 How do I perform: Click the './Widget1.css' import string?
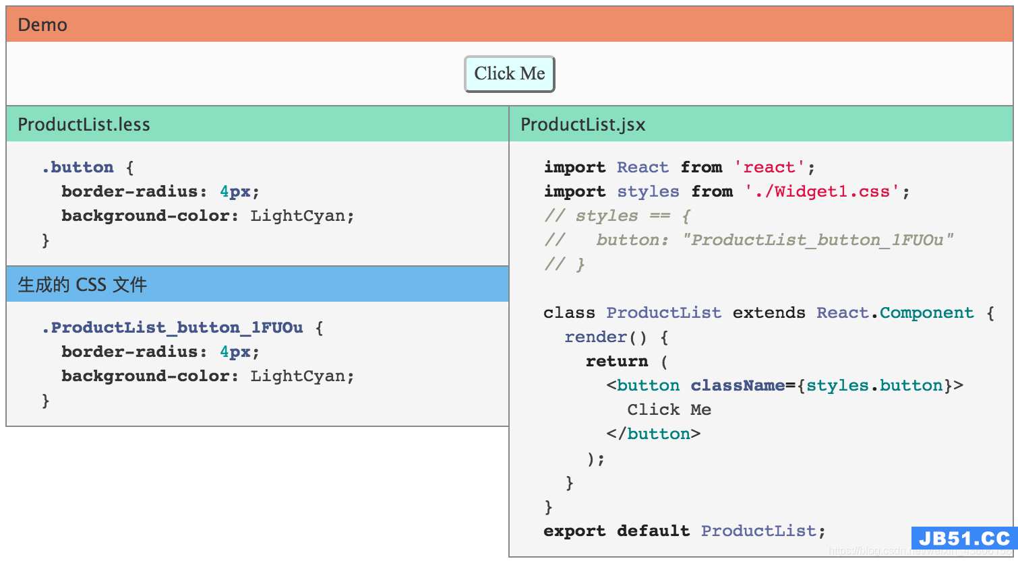(822, 191)
